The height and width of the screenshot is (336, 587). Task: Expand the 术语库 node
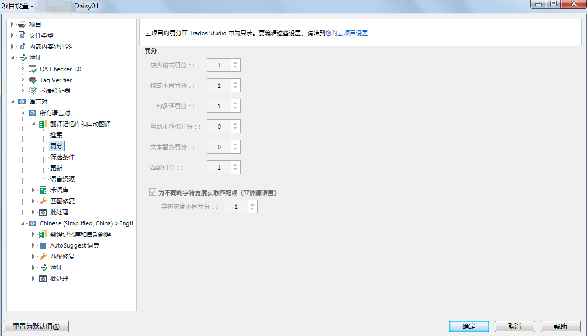pyautogui.click(x=33, y=190)
